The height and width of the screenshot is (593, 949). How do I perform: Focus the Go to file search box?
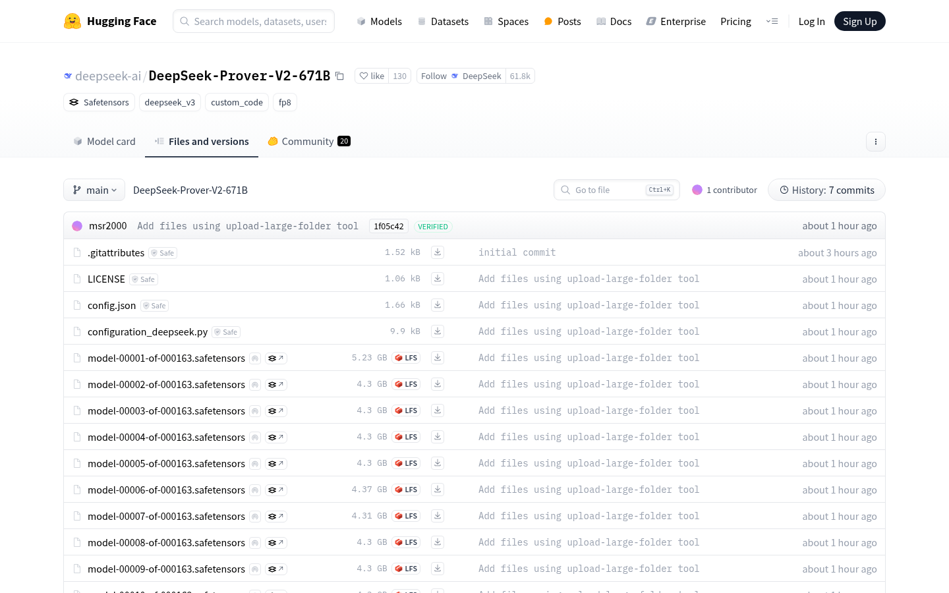click(618, 190)
